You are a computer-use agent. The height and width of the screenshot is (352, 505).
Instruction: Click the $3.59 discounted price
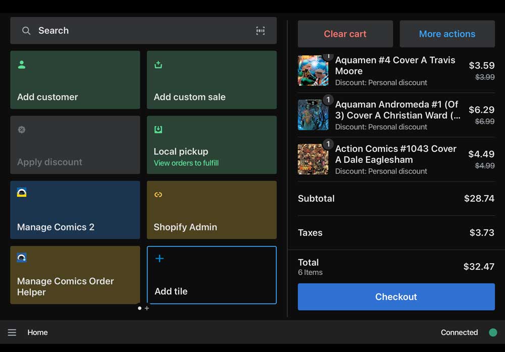[481, 66]
